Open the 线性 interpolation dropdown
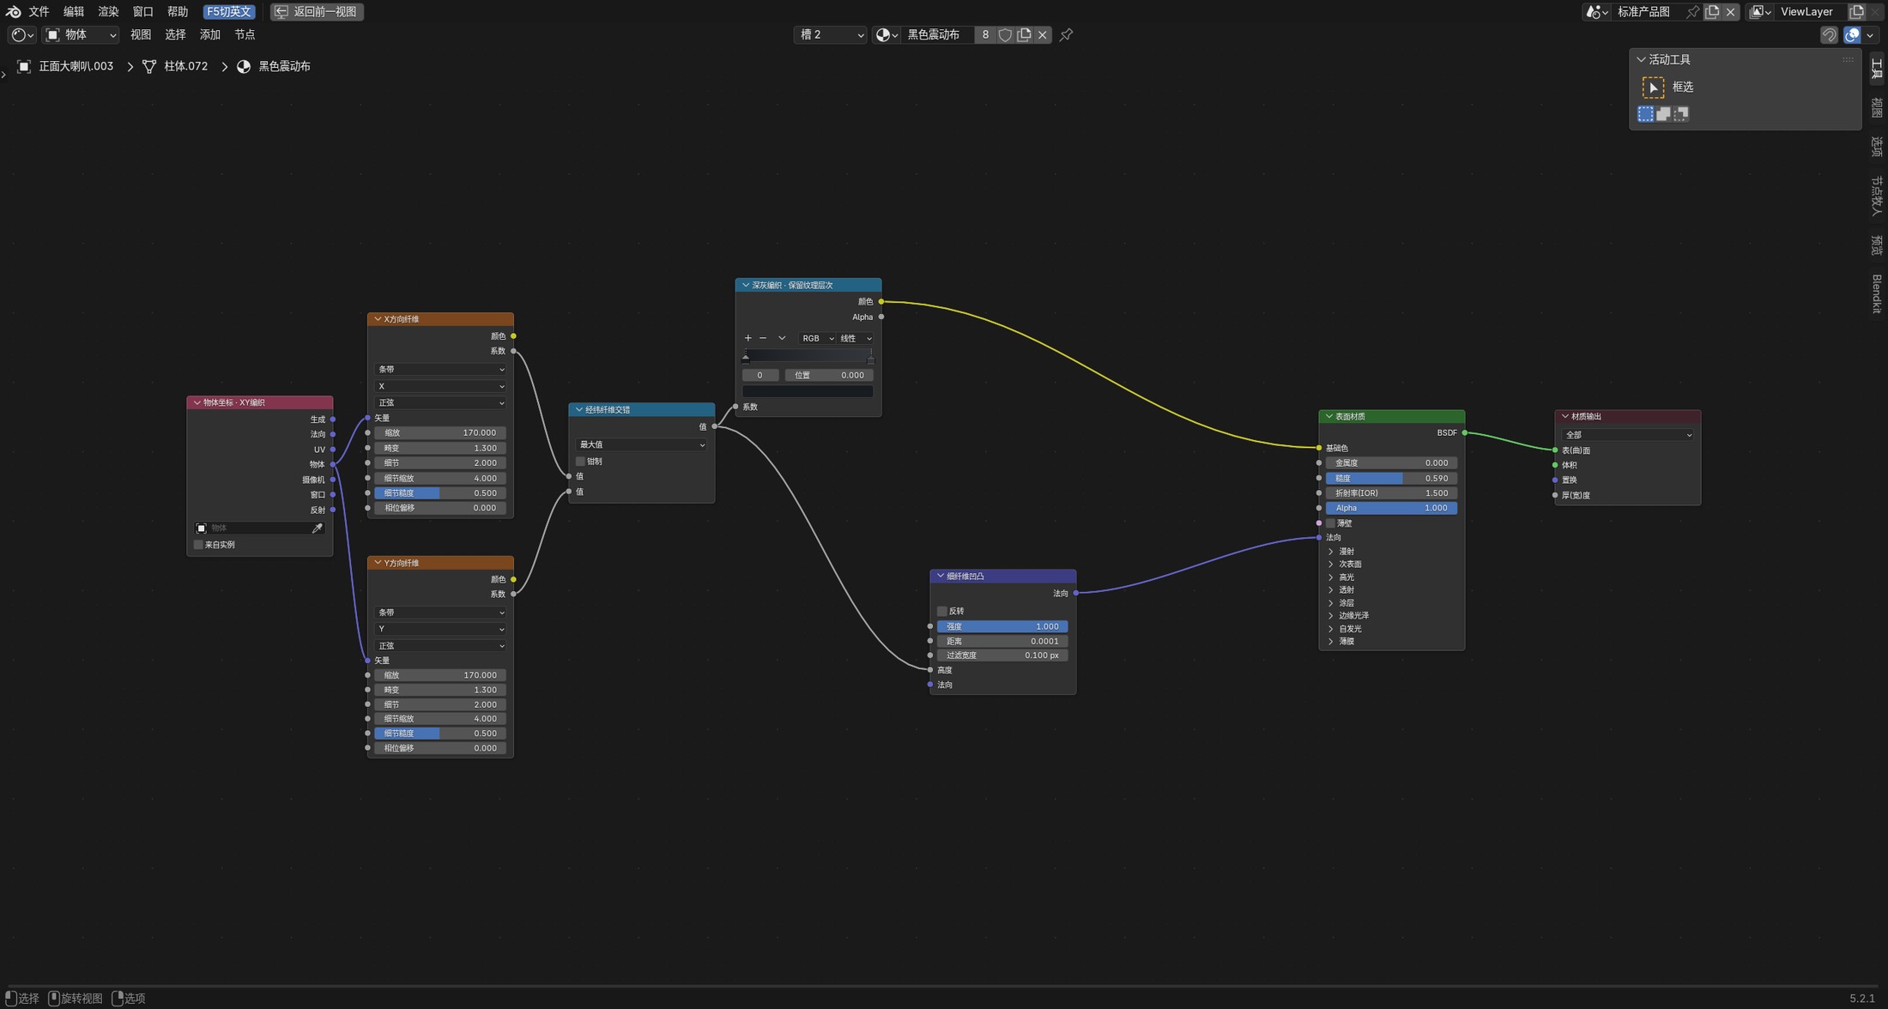The width and height of the screenshot is (1888, 1009). click(x=855, y=338)
